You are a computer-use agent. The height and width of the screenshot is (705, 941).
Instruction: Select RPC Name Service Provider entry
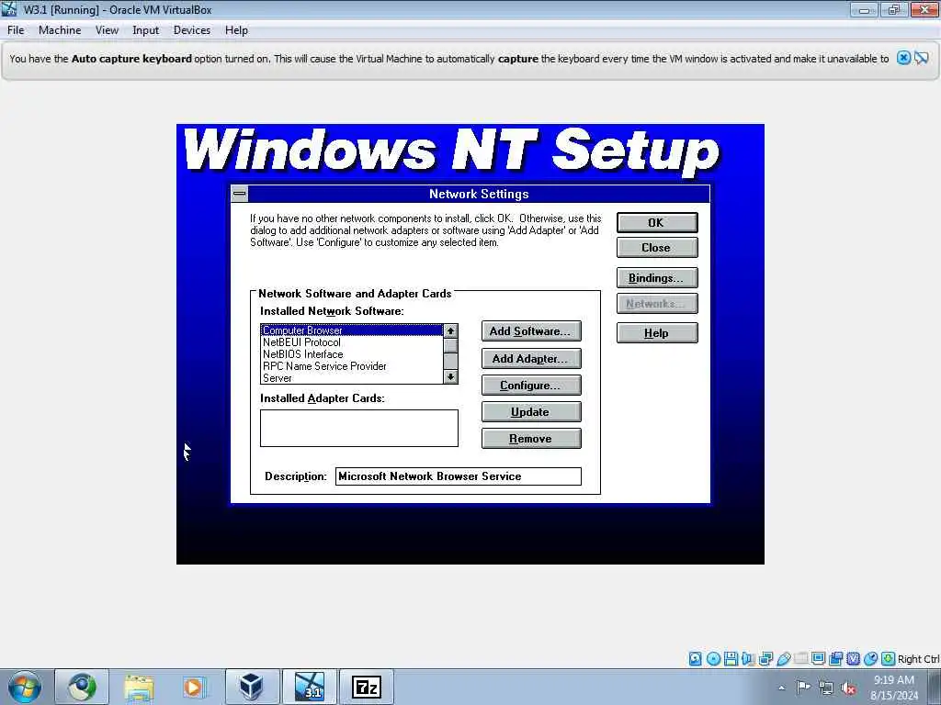tap(352, 366)
